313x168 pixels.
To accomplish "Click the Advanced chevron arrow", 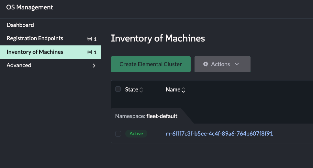I will (x=94, y=66).
